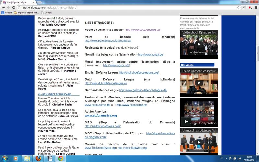Open the Bernard DICK article on Egypt
The height and width of the screenshot is (162, 259).
pyautogui.click(x=59, y=33)
